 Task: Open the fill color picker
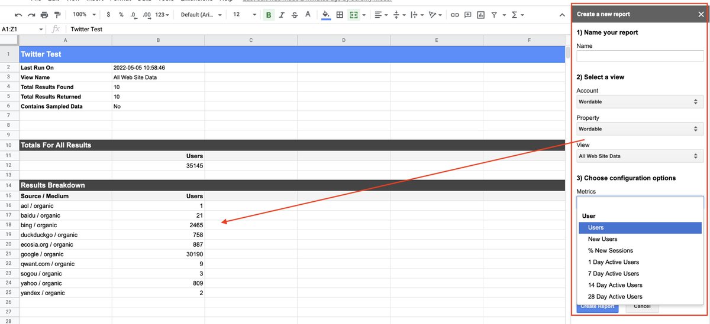click(325, 14)
